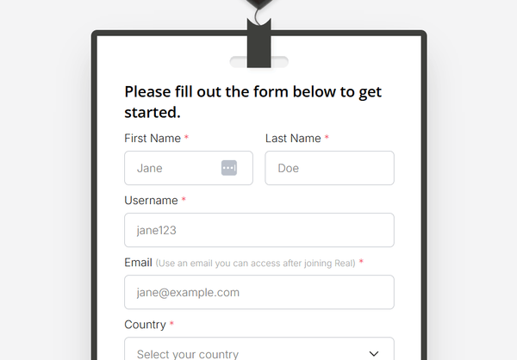Click the form heading about getting started
Viewport: 517px width, 360px height.
pyautogui.click(x=252, y=102)
